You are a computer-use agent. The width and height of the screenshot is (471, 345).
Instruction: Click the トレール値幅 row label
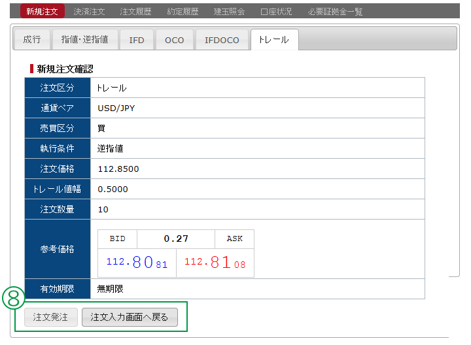(58, 189)
